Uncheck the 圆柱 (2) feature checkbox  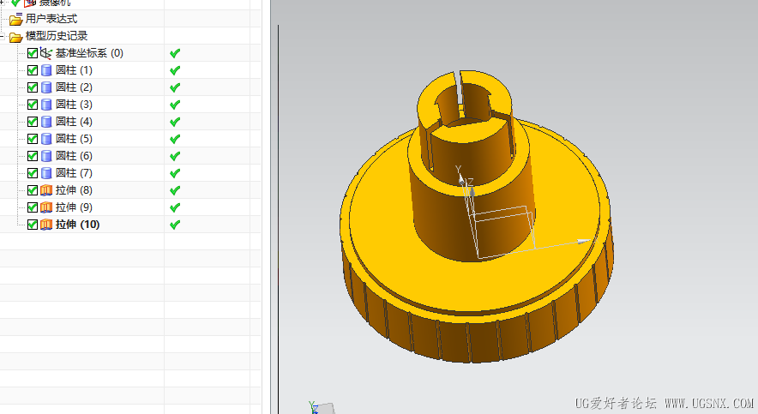[33, 87]
